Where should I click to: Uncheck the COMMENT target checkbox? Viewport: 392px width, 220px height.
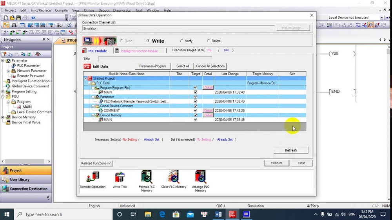point(195,111)
